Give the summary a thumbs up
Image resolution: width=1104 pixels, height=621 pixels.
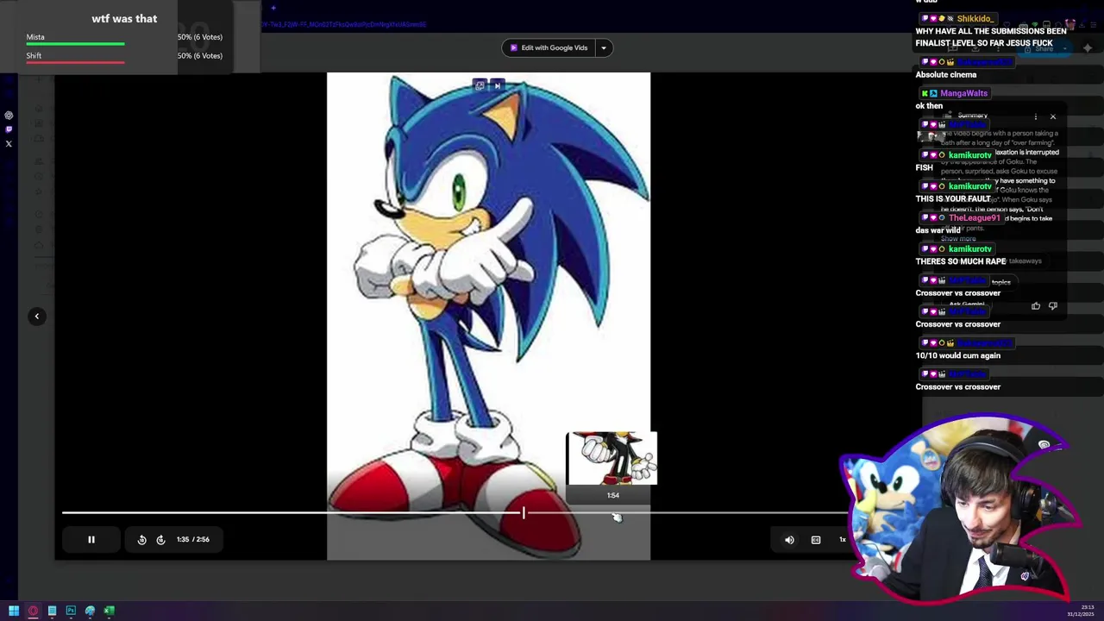coord(1036,306)
